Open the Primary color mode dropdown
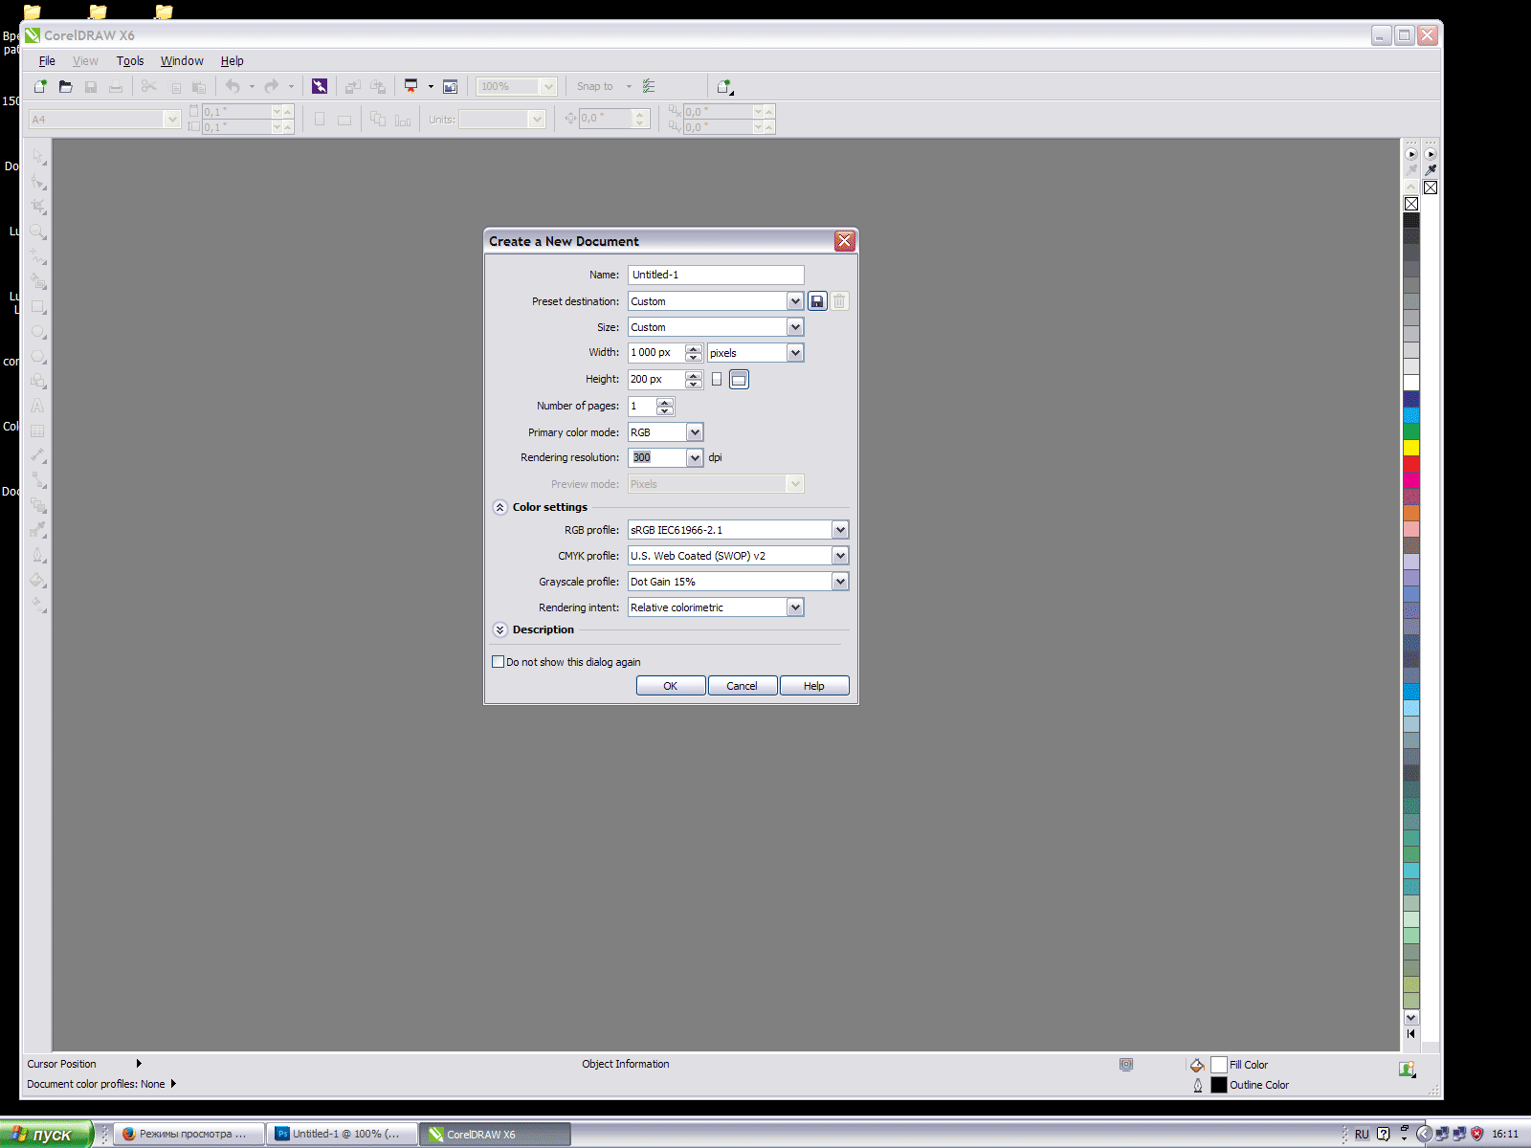This screenshot has height=1148, width=1531. [695, 432]
